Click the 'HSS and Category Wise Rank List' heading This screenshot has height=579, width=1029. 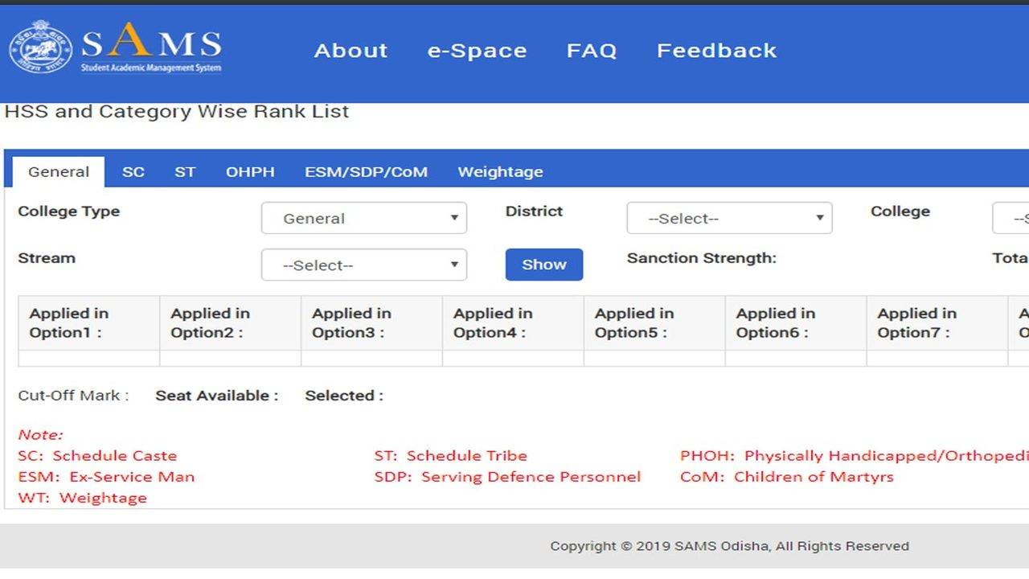[177, 112]
